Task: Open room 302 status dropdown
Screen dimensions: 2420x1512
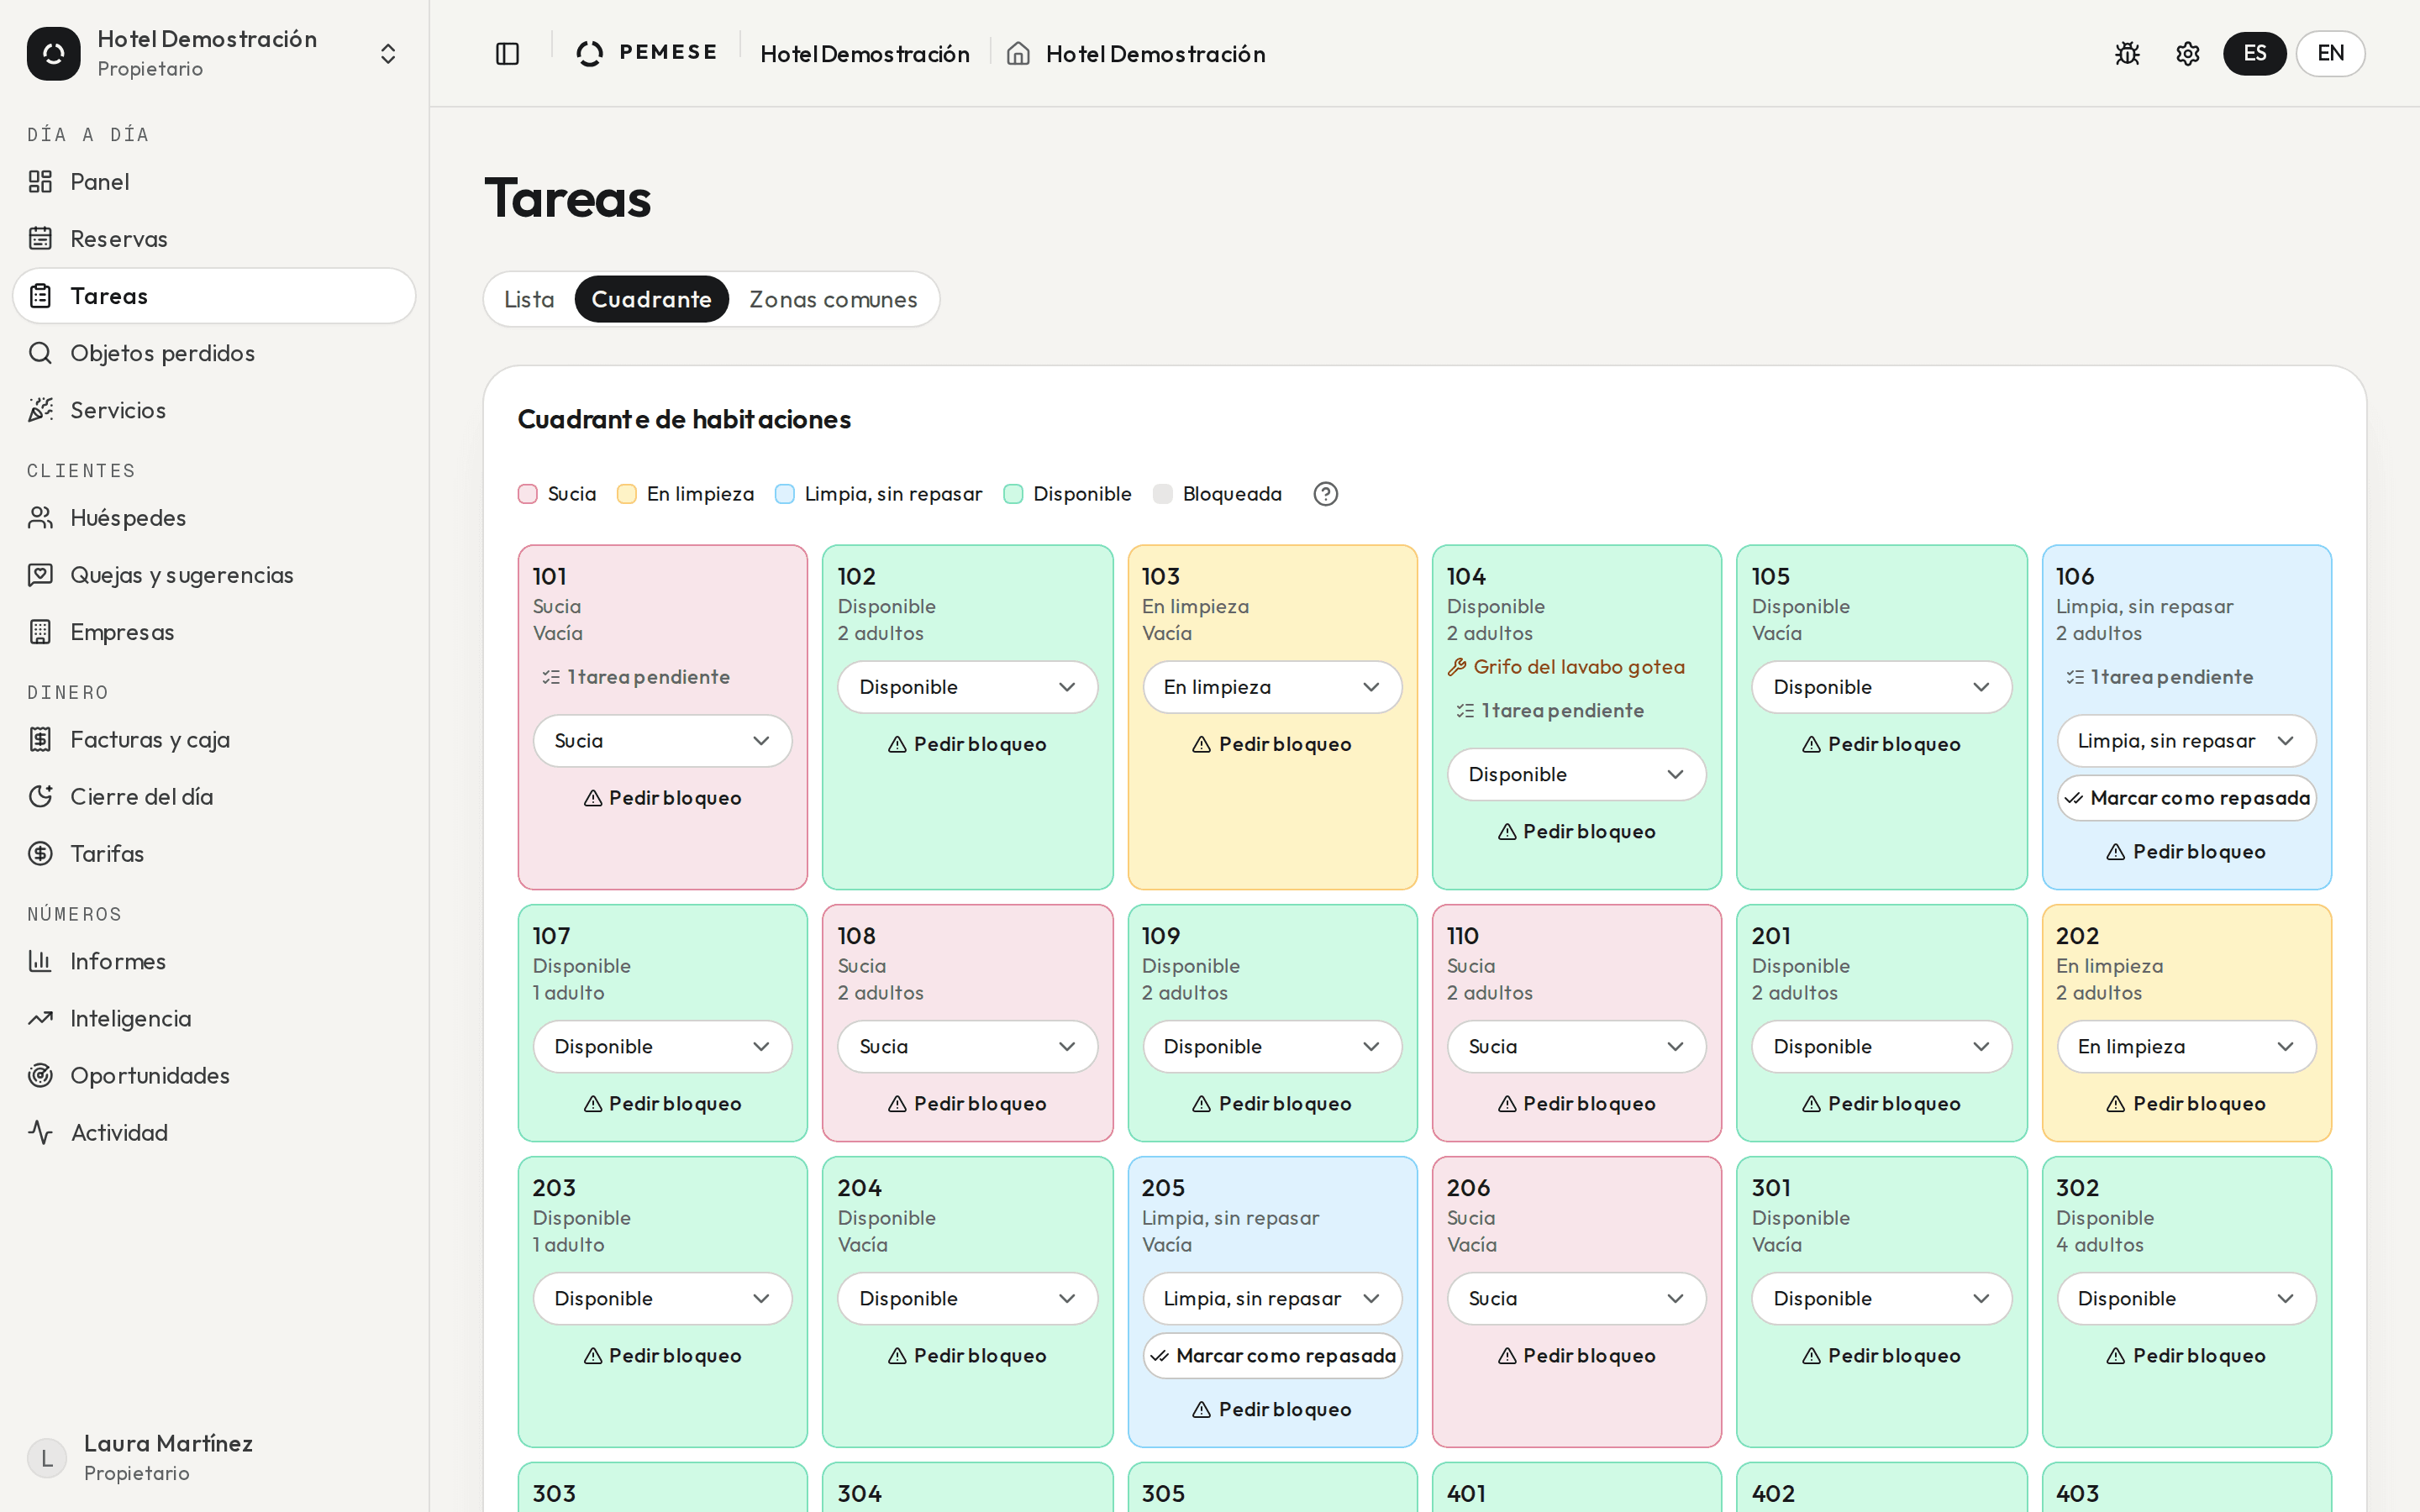Action: [2186, 1299]
